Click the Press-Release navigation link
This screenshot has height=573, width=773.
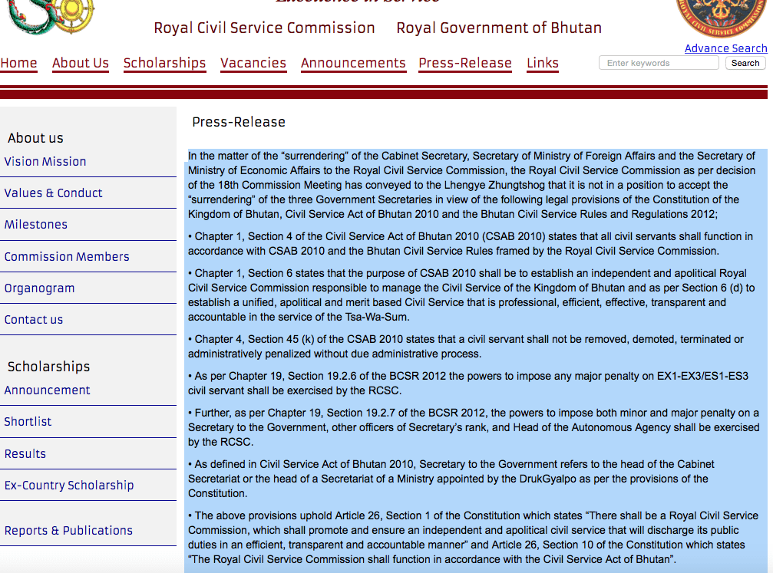pyautogui.click(x=465, y=63)
